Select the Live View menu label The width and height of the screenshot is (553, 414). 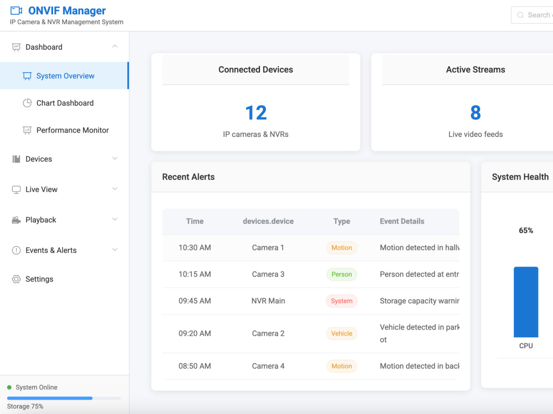click(x=41, y=189)
